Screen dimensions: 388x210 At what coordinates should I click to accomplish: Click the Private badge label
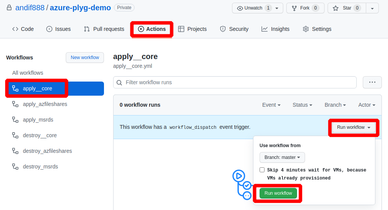[x=124, y=8]
